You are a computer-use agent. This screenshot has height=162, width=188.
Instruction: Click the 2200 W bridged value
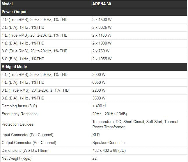coord(99,90)
